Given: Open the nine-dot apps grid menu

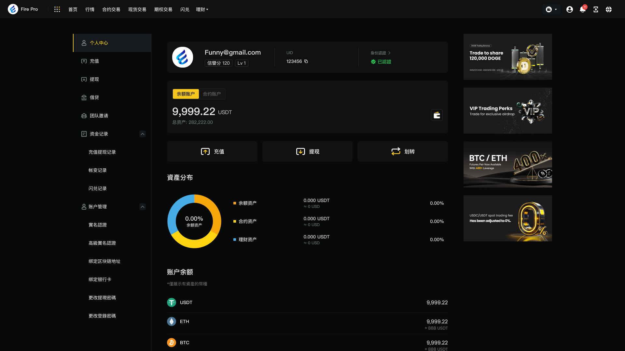Looking at the screenshot, I should point(57,9).
